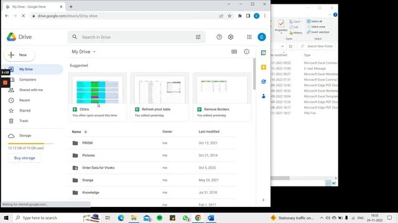Select the My Drive - Google Drive tab
Screen dimensions: 398x223
tap(34, 7)
